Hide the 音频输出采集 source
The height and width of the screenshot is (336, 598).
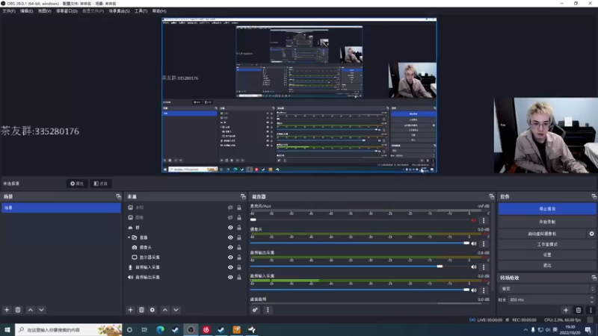click(230, 277)
